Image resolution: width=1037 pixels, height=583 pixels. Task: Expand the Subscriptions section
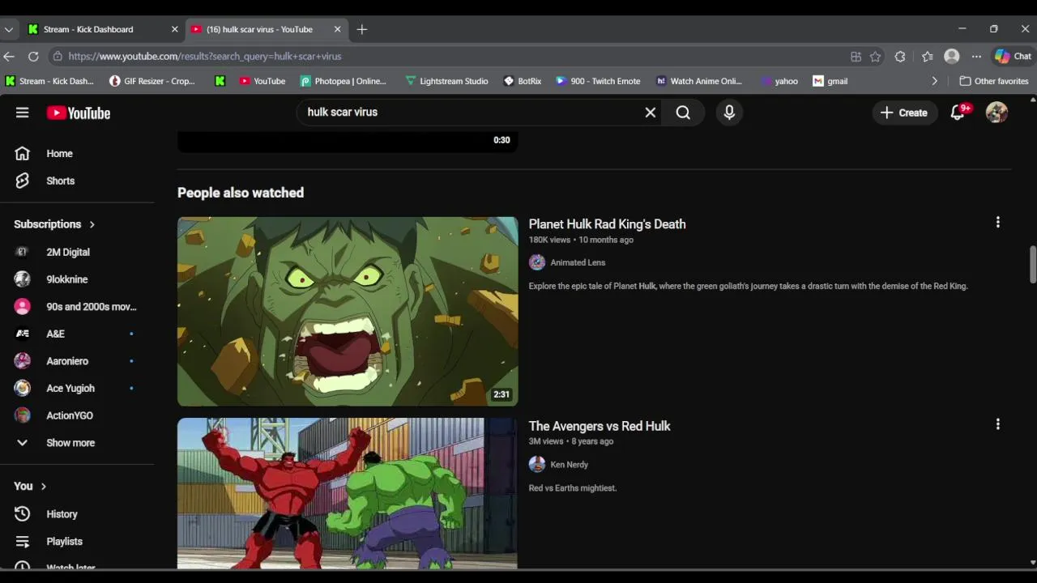coord(54,224)
